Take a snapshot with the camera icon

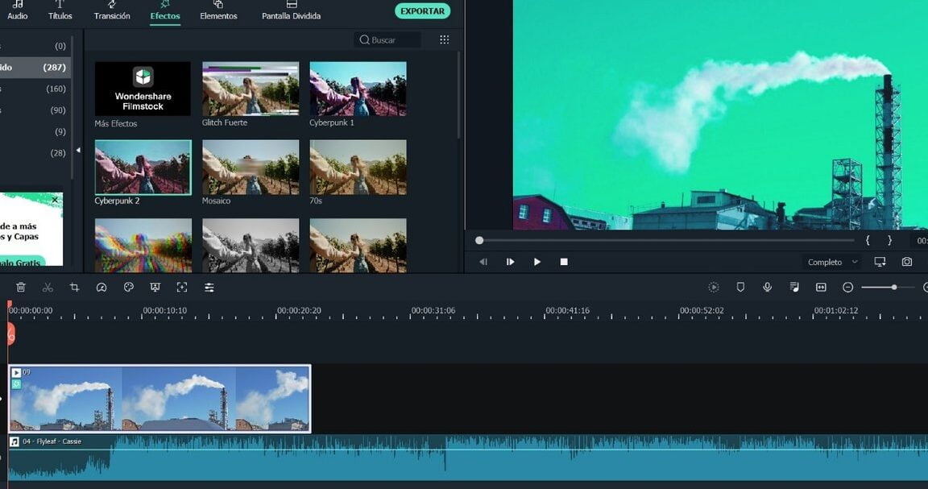point(907,262)
